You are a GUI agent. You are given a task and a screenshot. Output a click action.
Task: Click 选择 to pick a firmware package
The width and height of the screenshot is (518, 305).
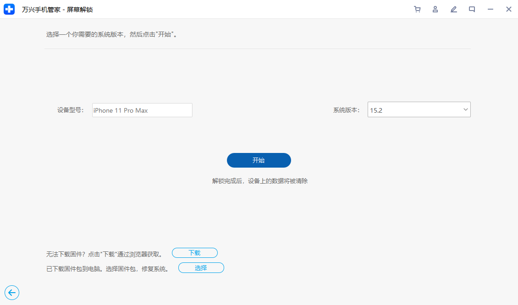201,267
